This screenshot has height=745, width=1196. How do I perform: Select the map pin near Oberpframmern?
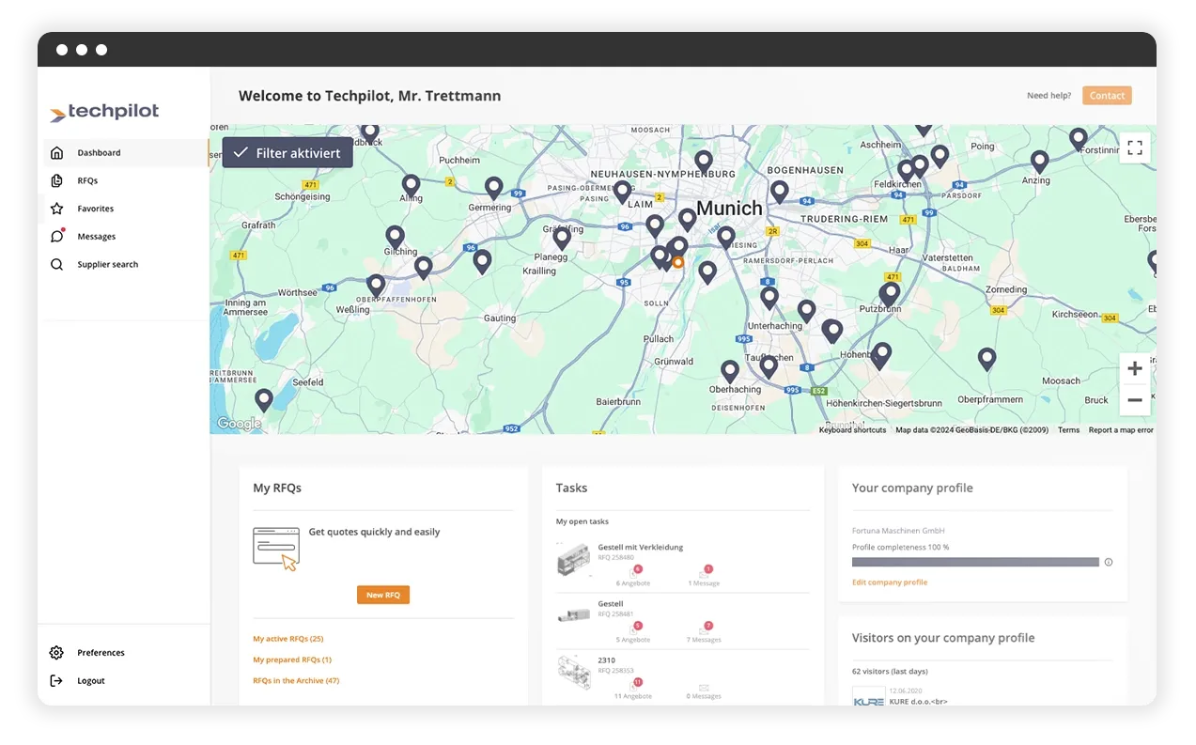[x=986, y=359]
